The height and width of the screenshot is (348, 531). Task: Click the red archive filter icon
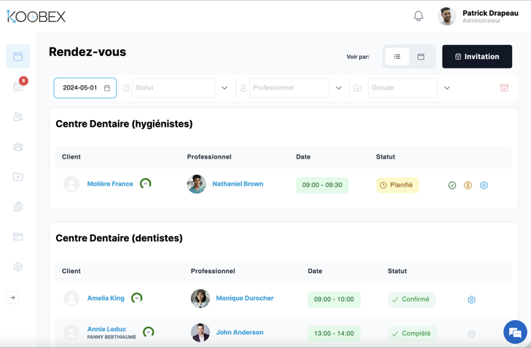(504, 88)
